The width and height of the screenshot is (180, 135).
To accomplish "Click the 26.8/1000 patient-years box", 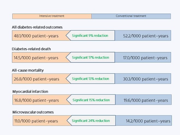I will (39, 79).
